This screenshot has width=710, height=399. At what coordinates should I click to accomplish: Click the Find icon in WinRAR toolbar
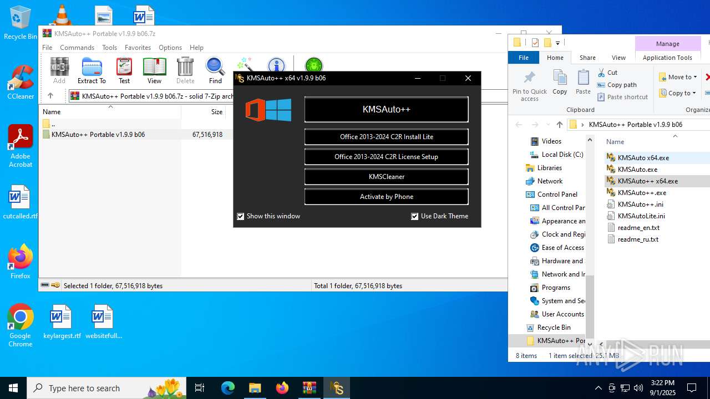pos(215,70)
